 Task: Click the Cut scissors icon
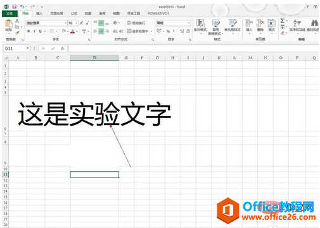[x=17, y=21]
